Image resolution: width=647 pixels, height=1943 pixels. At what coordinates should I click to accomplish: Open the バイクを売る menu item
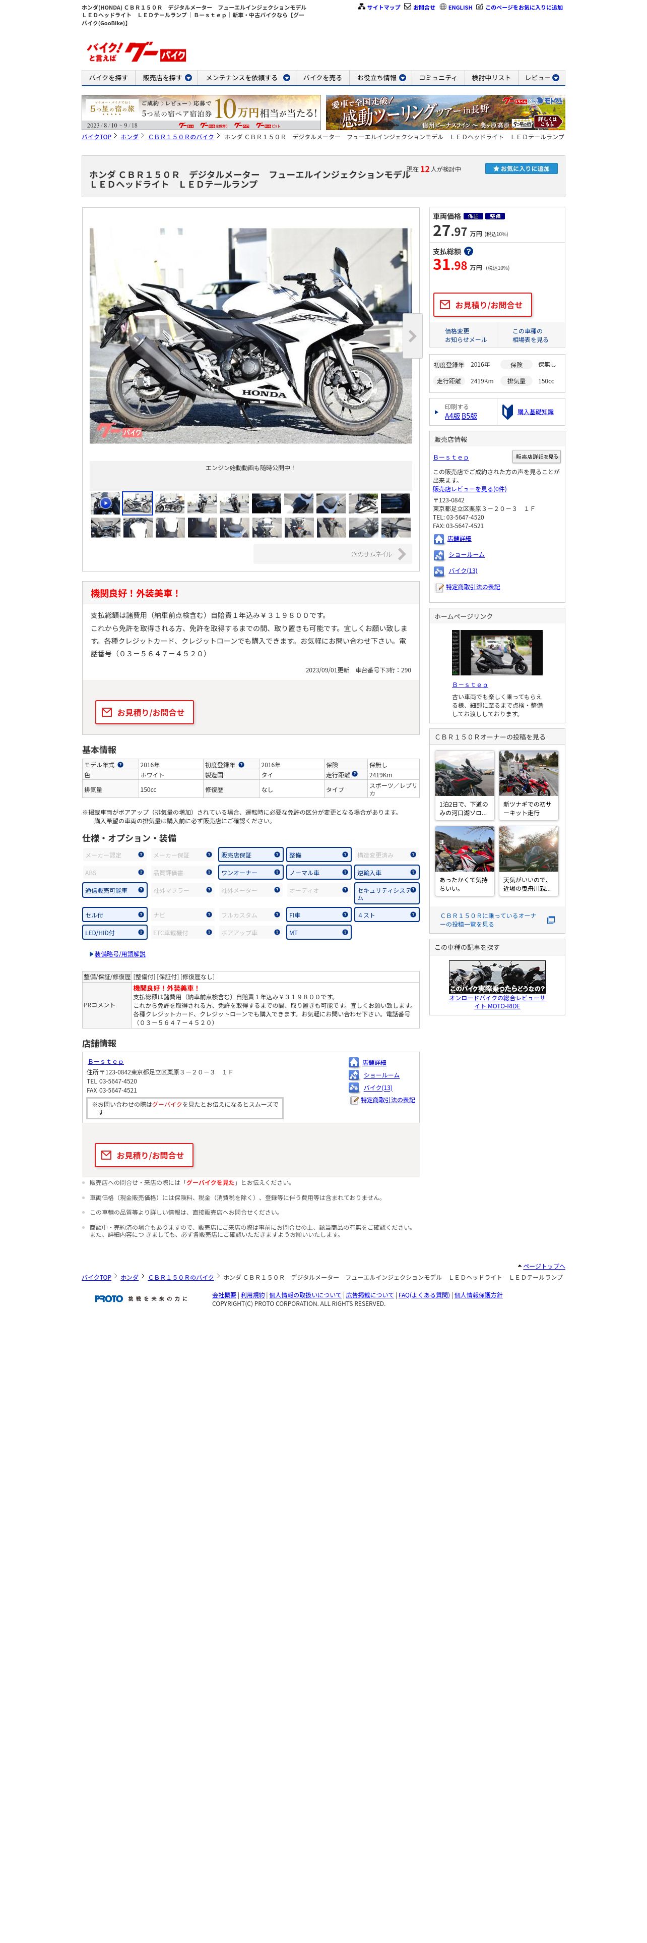point(322,78)
